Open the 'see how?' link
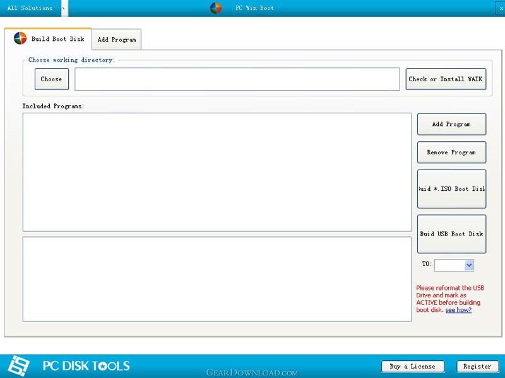The width and height of the screenshot is (505, 378). coord(458,310)
